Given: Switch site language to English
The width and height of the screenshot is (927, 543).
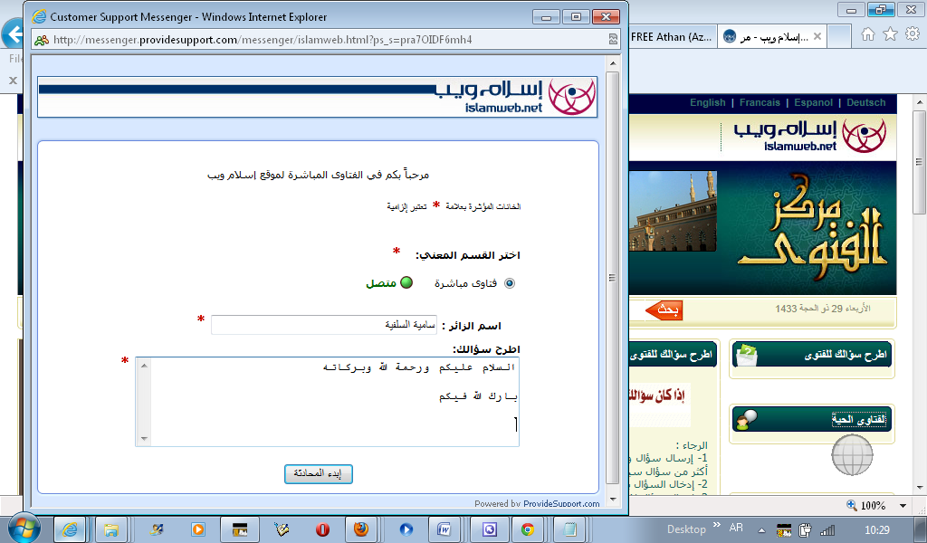Looking at the screenshot, I should pyautogui.click(x=707, y=103).
